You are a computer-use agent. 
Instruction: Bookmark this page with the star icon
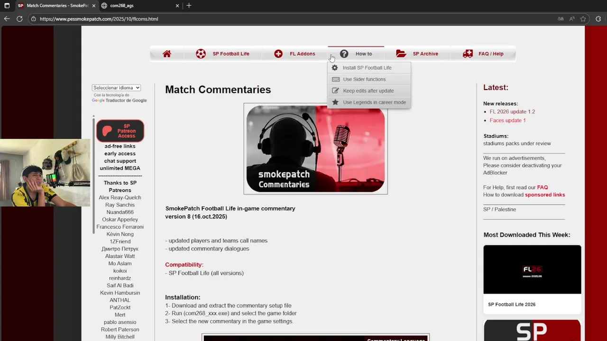[x=583, y=19]
